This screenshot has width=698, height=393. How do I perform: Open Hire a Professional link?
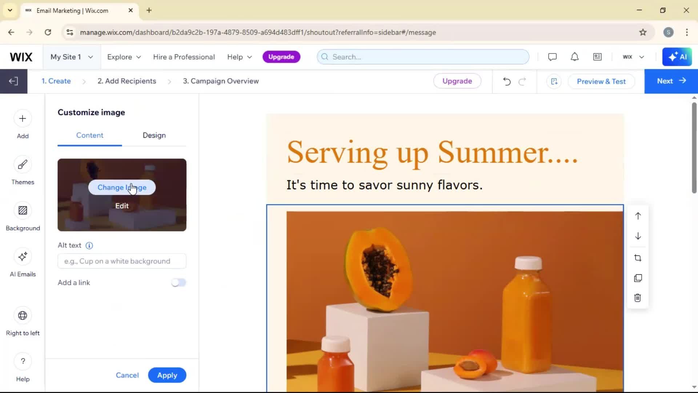click(x=184, y=57)
